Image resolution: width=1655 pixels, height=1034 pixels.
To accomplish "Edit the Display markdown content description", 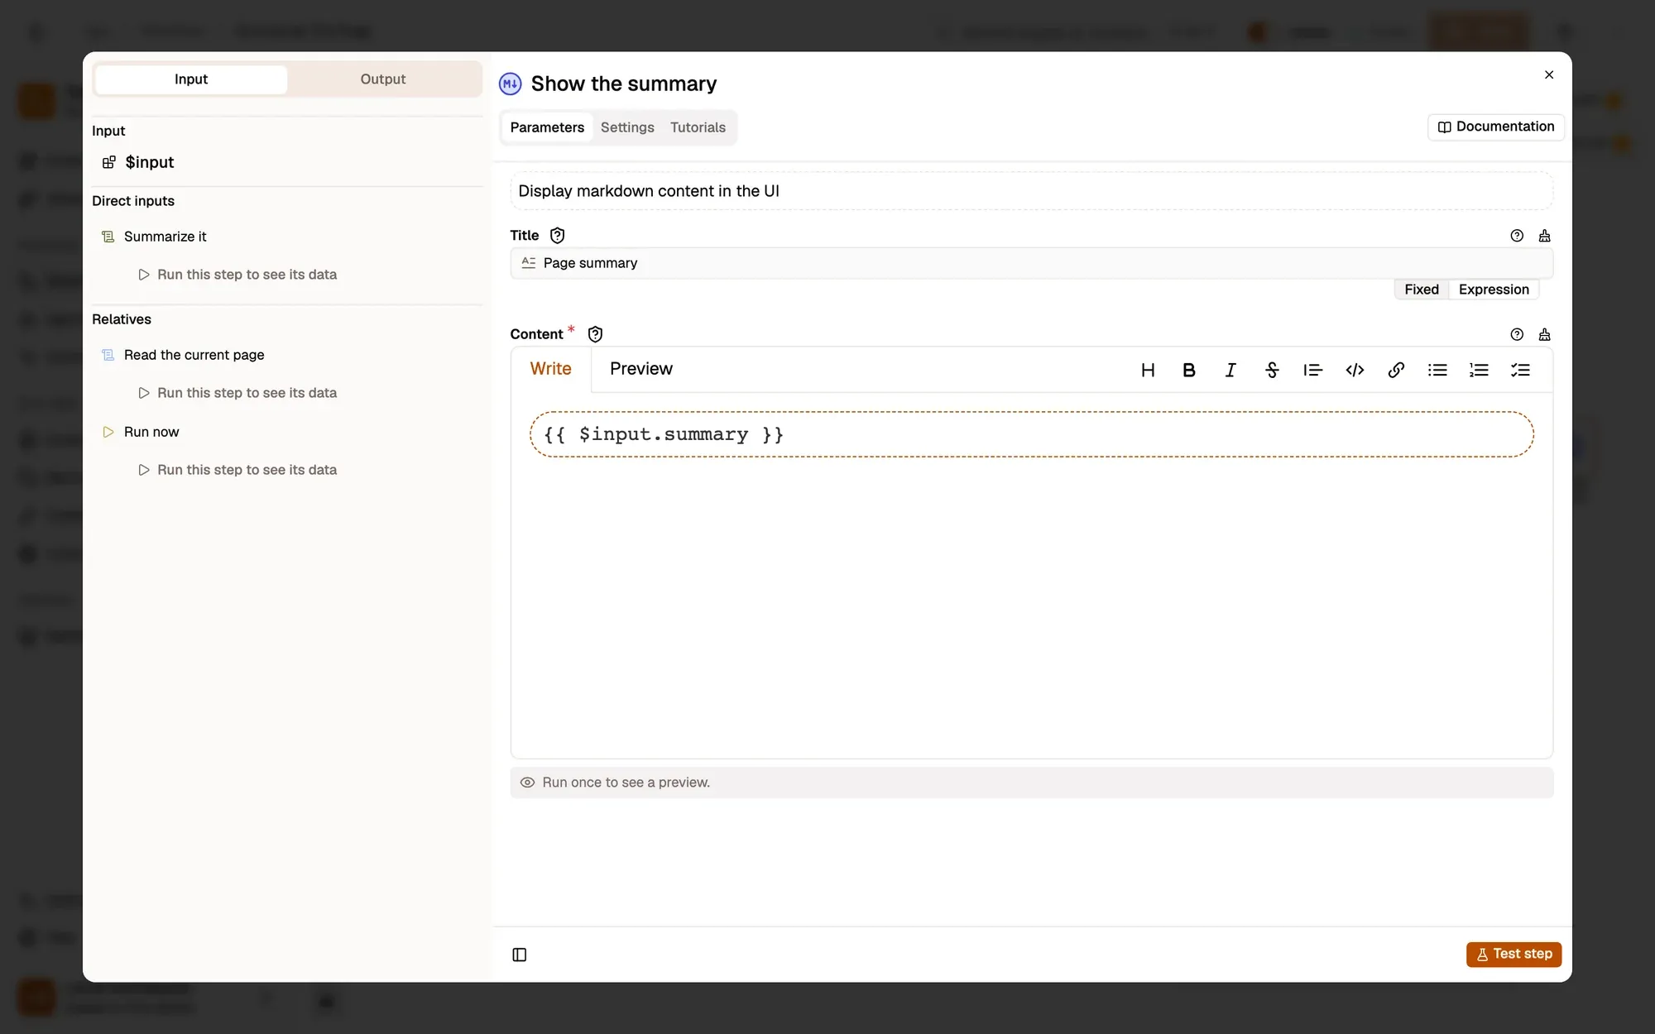I will 1031,191.
